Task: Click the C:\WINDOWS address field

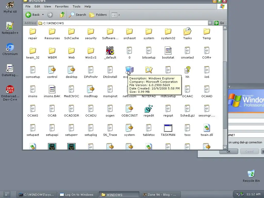Action: click(123, 23)
